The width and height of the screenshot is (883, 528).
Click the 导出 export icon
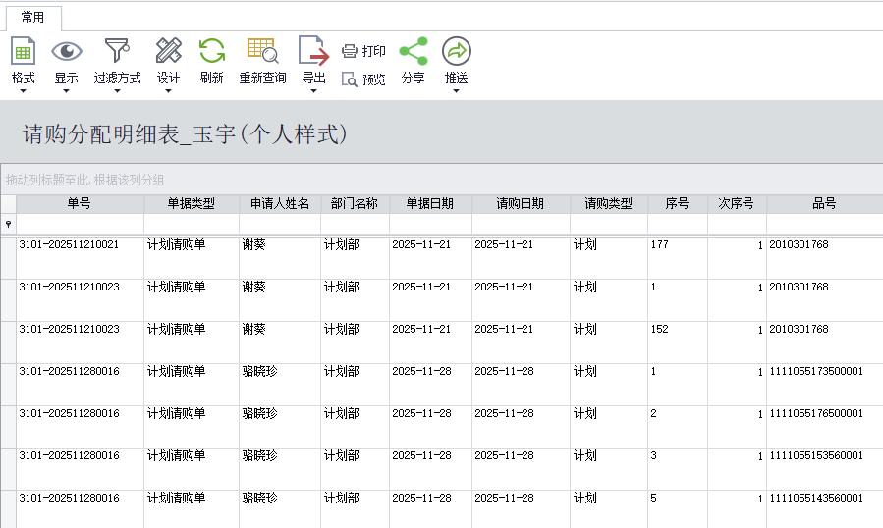pyautogui.click(x=313, y=51)
